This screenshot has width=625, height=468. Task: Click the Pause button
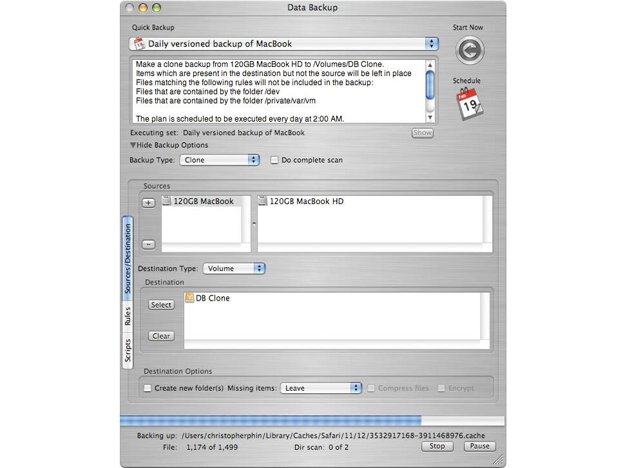pyautogui.click(x=479, y=447)
